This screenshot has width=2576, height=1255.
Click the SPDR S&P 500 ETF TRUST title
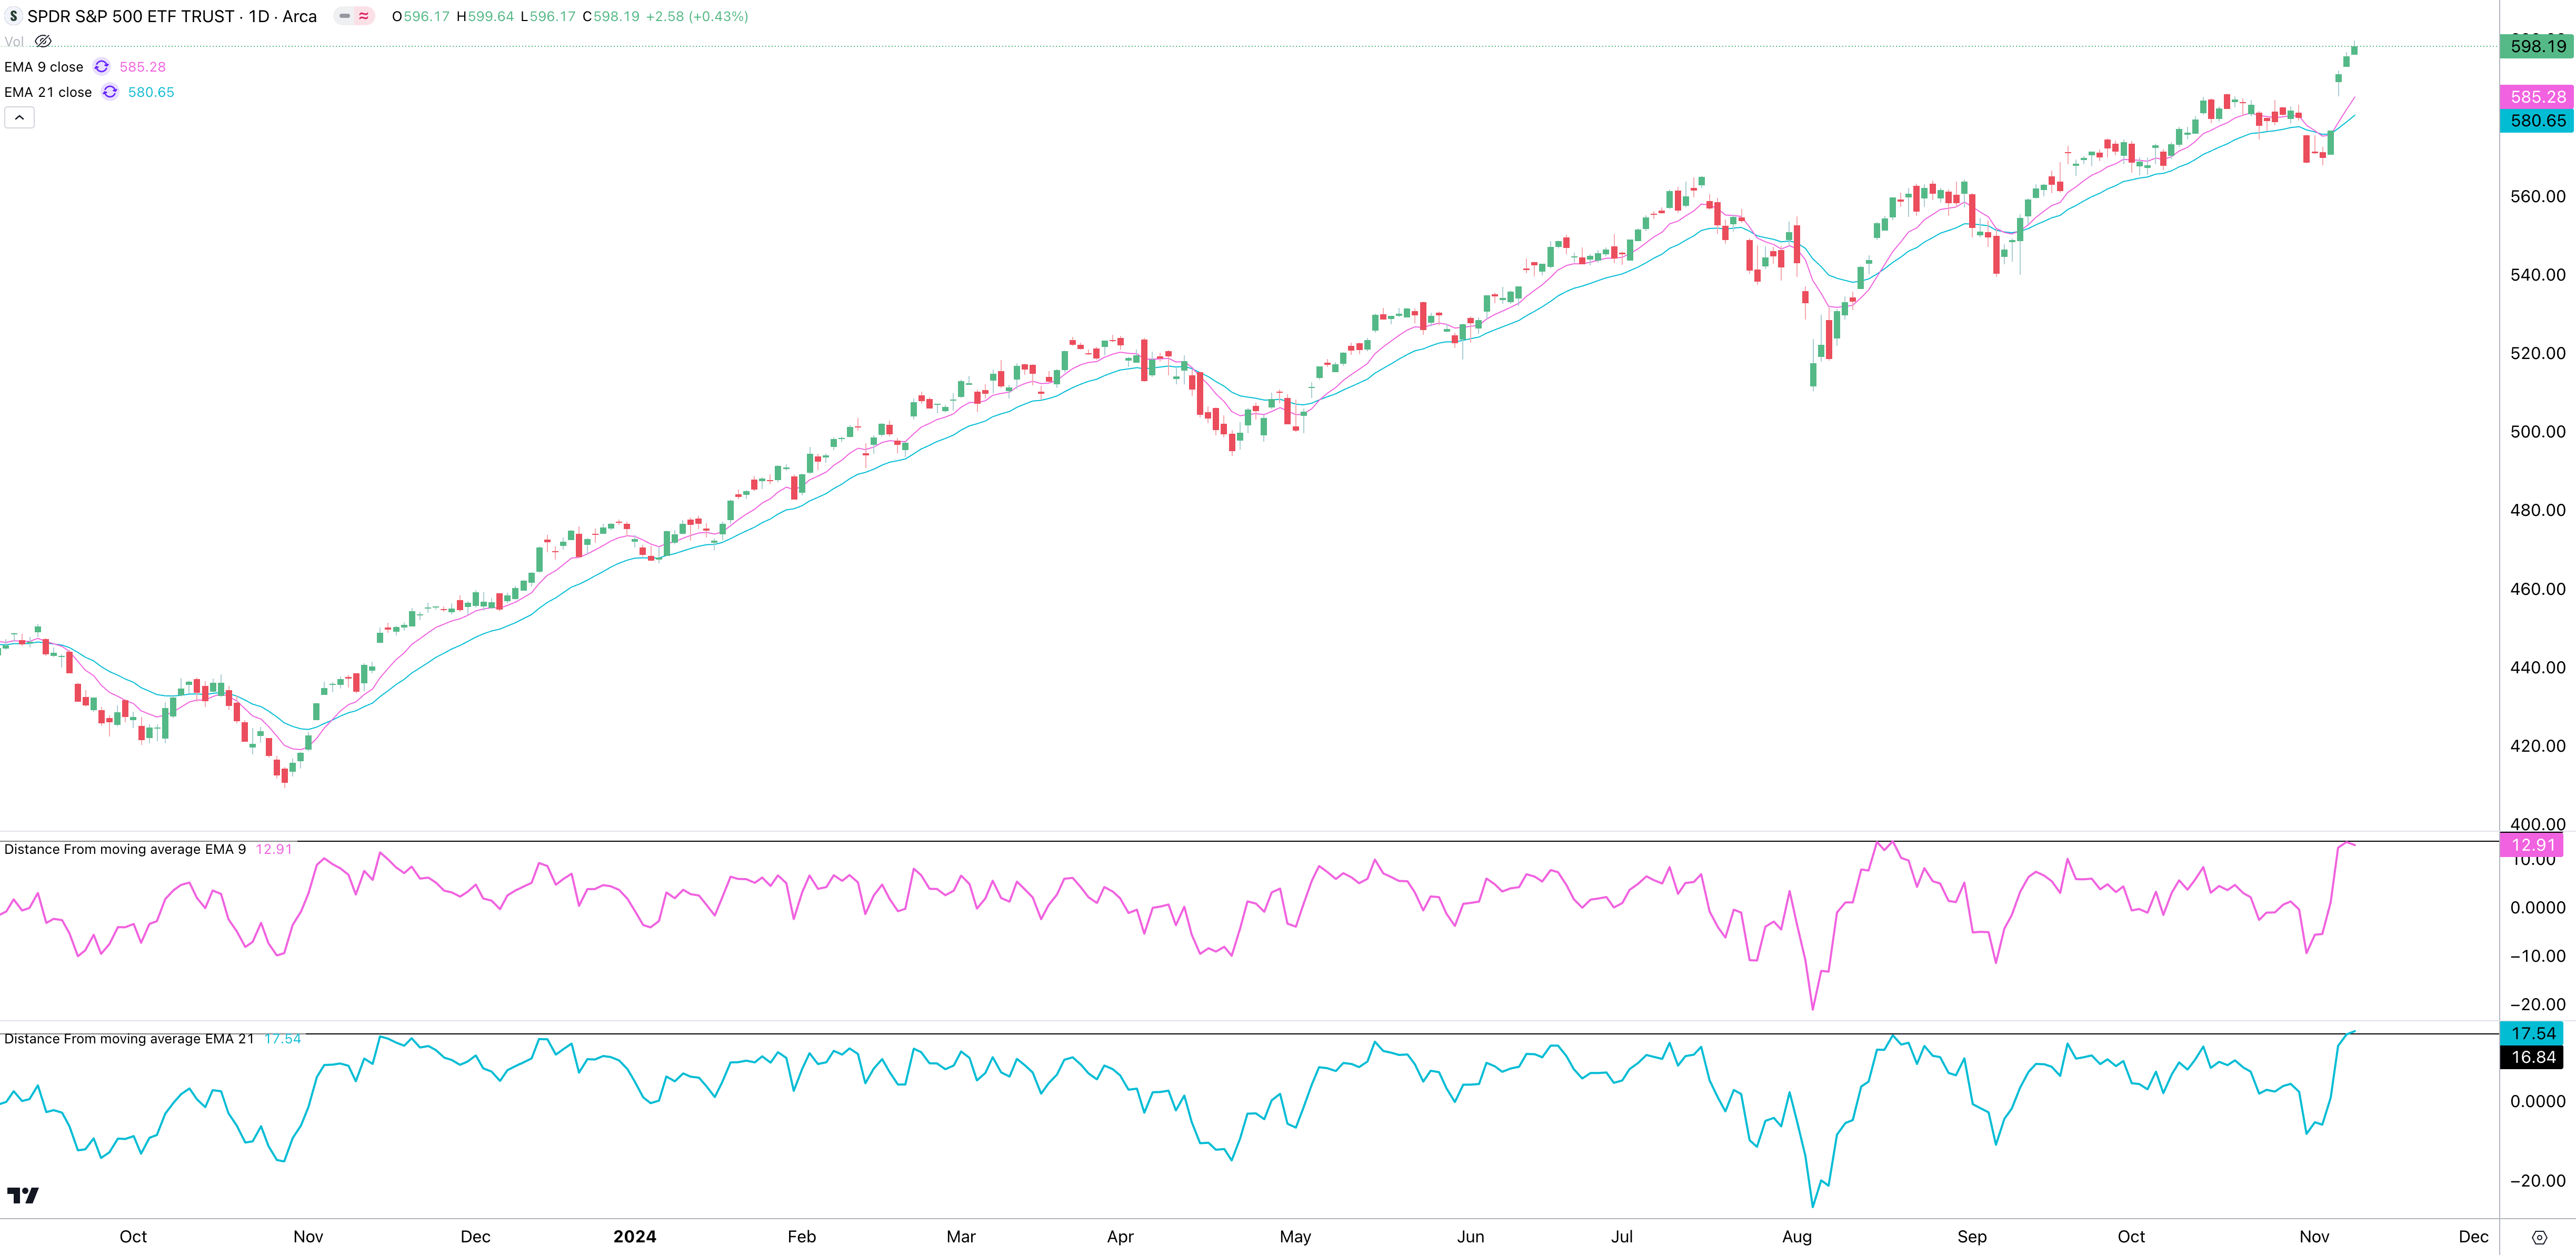click(131, 16)
